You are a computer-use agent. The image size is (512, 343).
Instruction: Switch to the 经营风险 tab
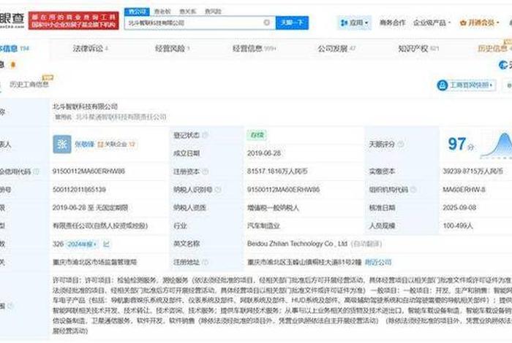172,49
